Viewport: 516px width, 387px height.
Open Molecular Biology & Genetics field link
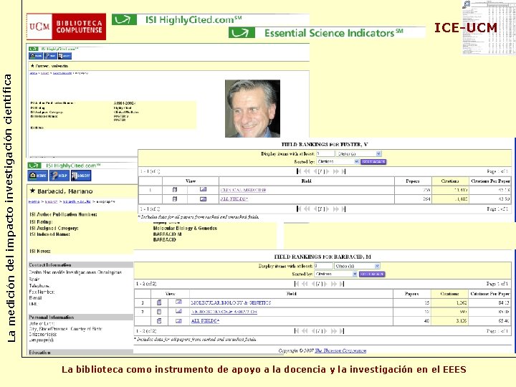[231, 302]
